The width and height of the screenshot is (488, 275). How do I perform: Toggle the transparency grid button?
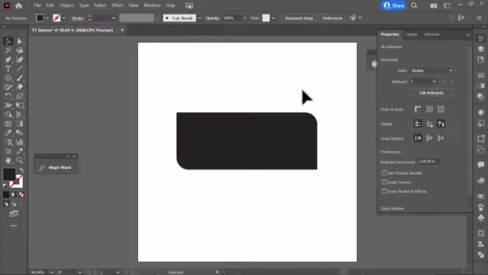point(441,109)
